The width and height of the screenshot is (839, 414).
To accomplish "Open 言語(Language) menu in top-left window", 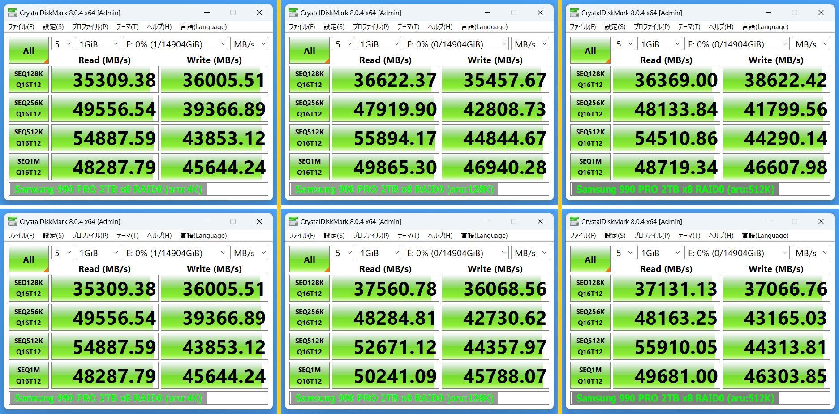I will [203, 27].
